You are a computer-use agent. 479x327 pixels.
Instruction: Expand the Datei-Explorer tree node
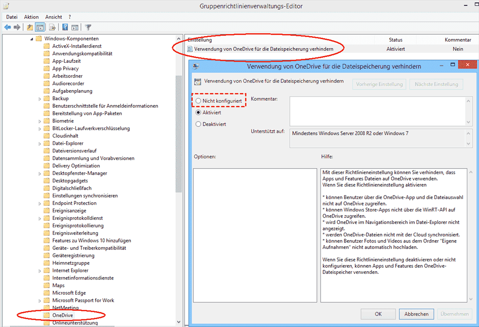click(39, 144)
